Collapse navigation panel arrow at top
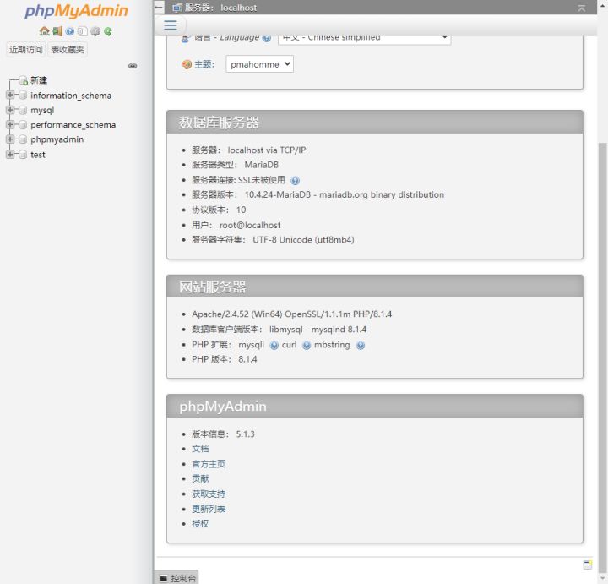This screenshot has width=608, height=584. click(159, 7)
